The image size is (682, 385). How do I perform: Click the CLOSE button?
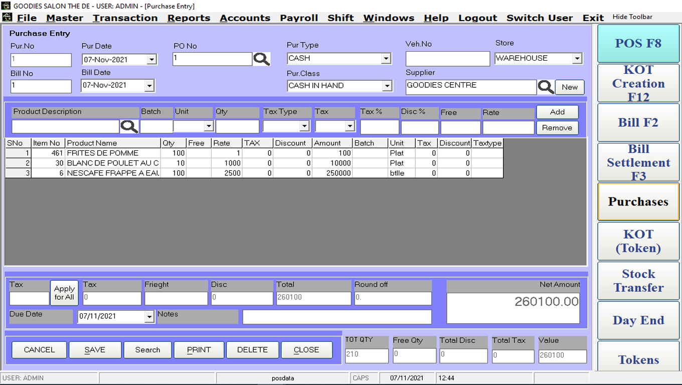tap(306, 350)
